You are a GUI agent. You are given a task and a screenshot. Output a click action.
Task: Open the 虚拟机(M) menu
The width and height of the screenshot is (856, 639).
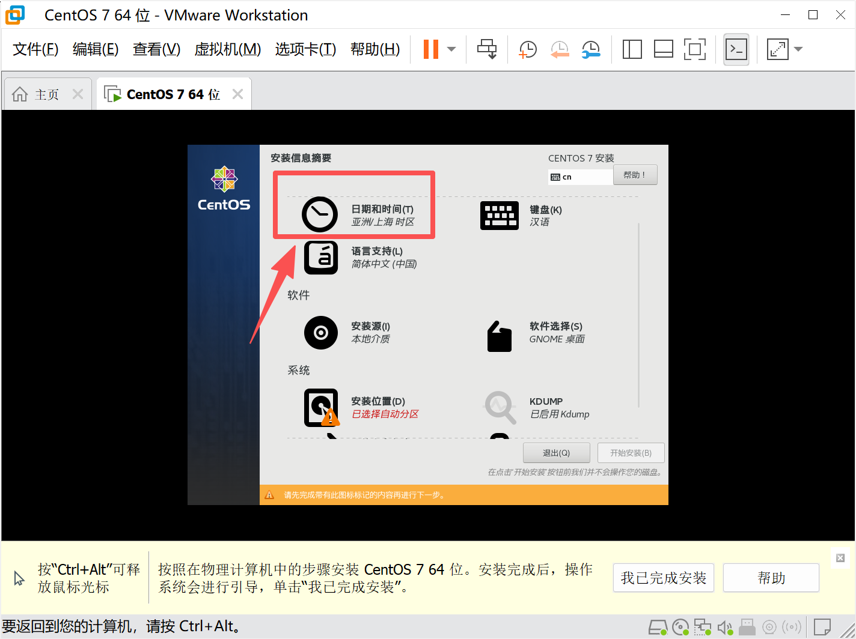pyautogui.click(x=228, y=49)
